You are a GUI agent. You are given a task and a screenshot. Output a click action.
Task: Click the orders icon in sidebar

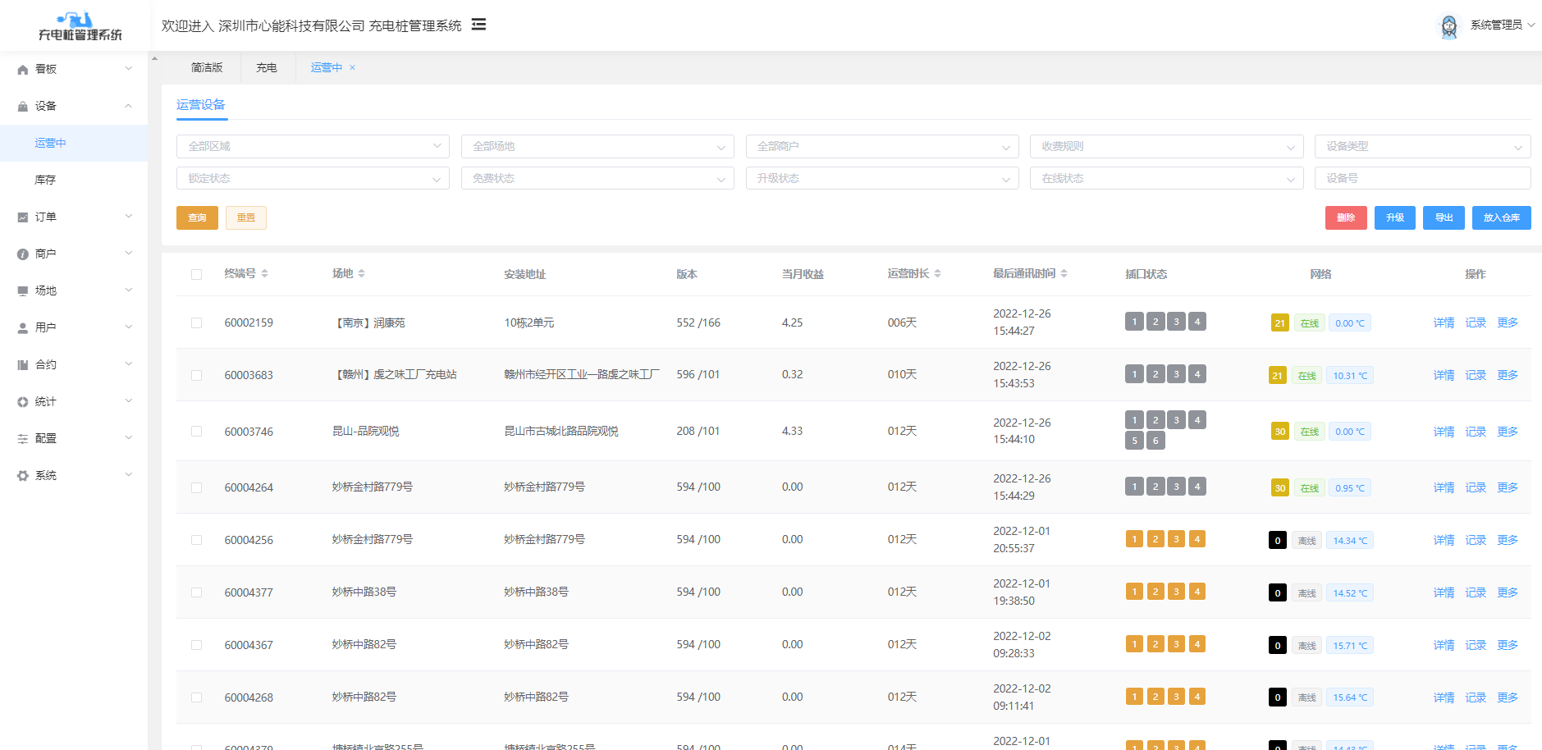coord(23,217)
